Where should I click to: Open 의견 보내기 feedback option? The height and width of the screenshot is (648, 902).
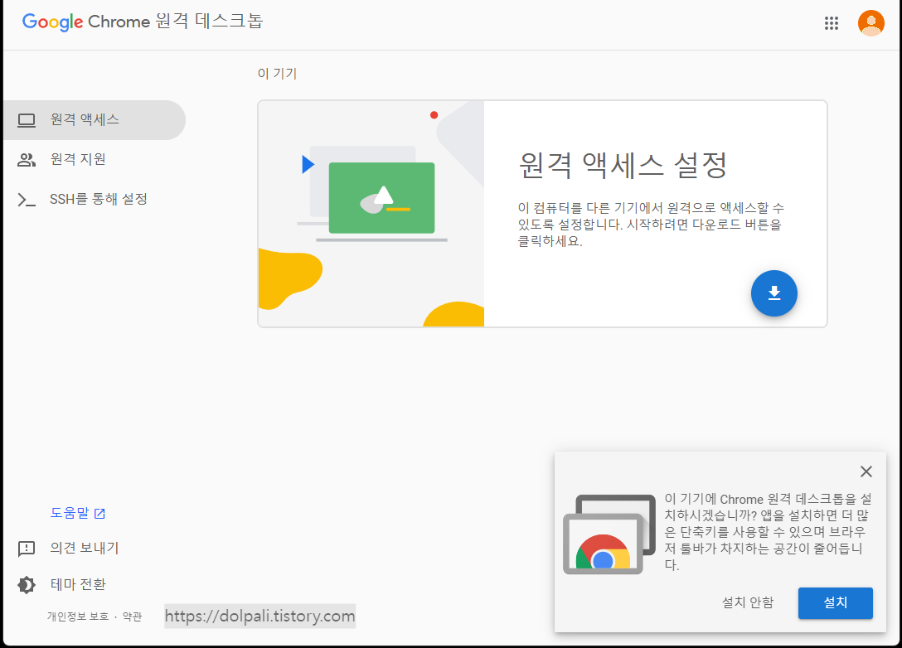(x=84, y=548)
